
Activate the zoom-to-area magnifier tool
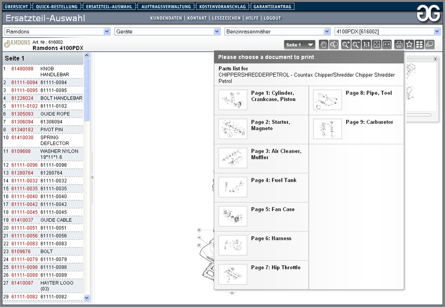pyautogui.click(x=334, y=45)
